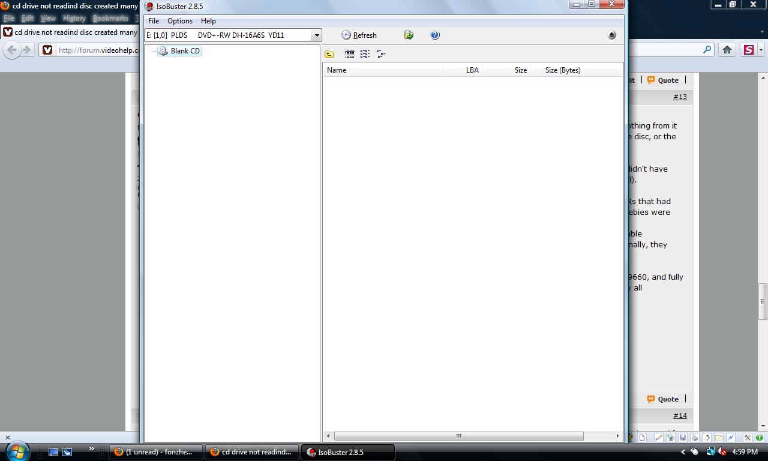The width and height of the screenshot is (768, 461).
Task: Switch to 'cd drive not readind...' taskbar button
Action: pyautogui.click(x=252, y=452)
